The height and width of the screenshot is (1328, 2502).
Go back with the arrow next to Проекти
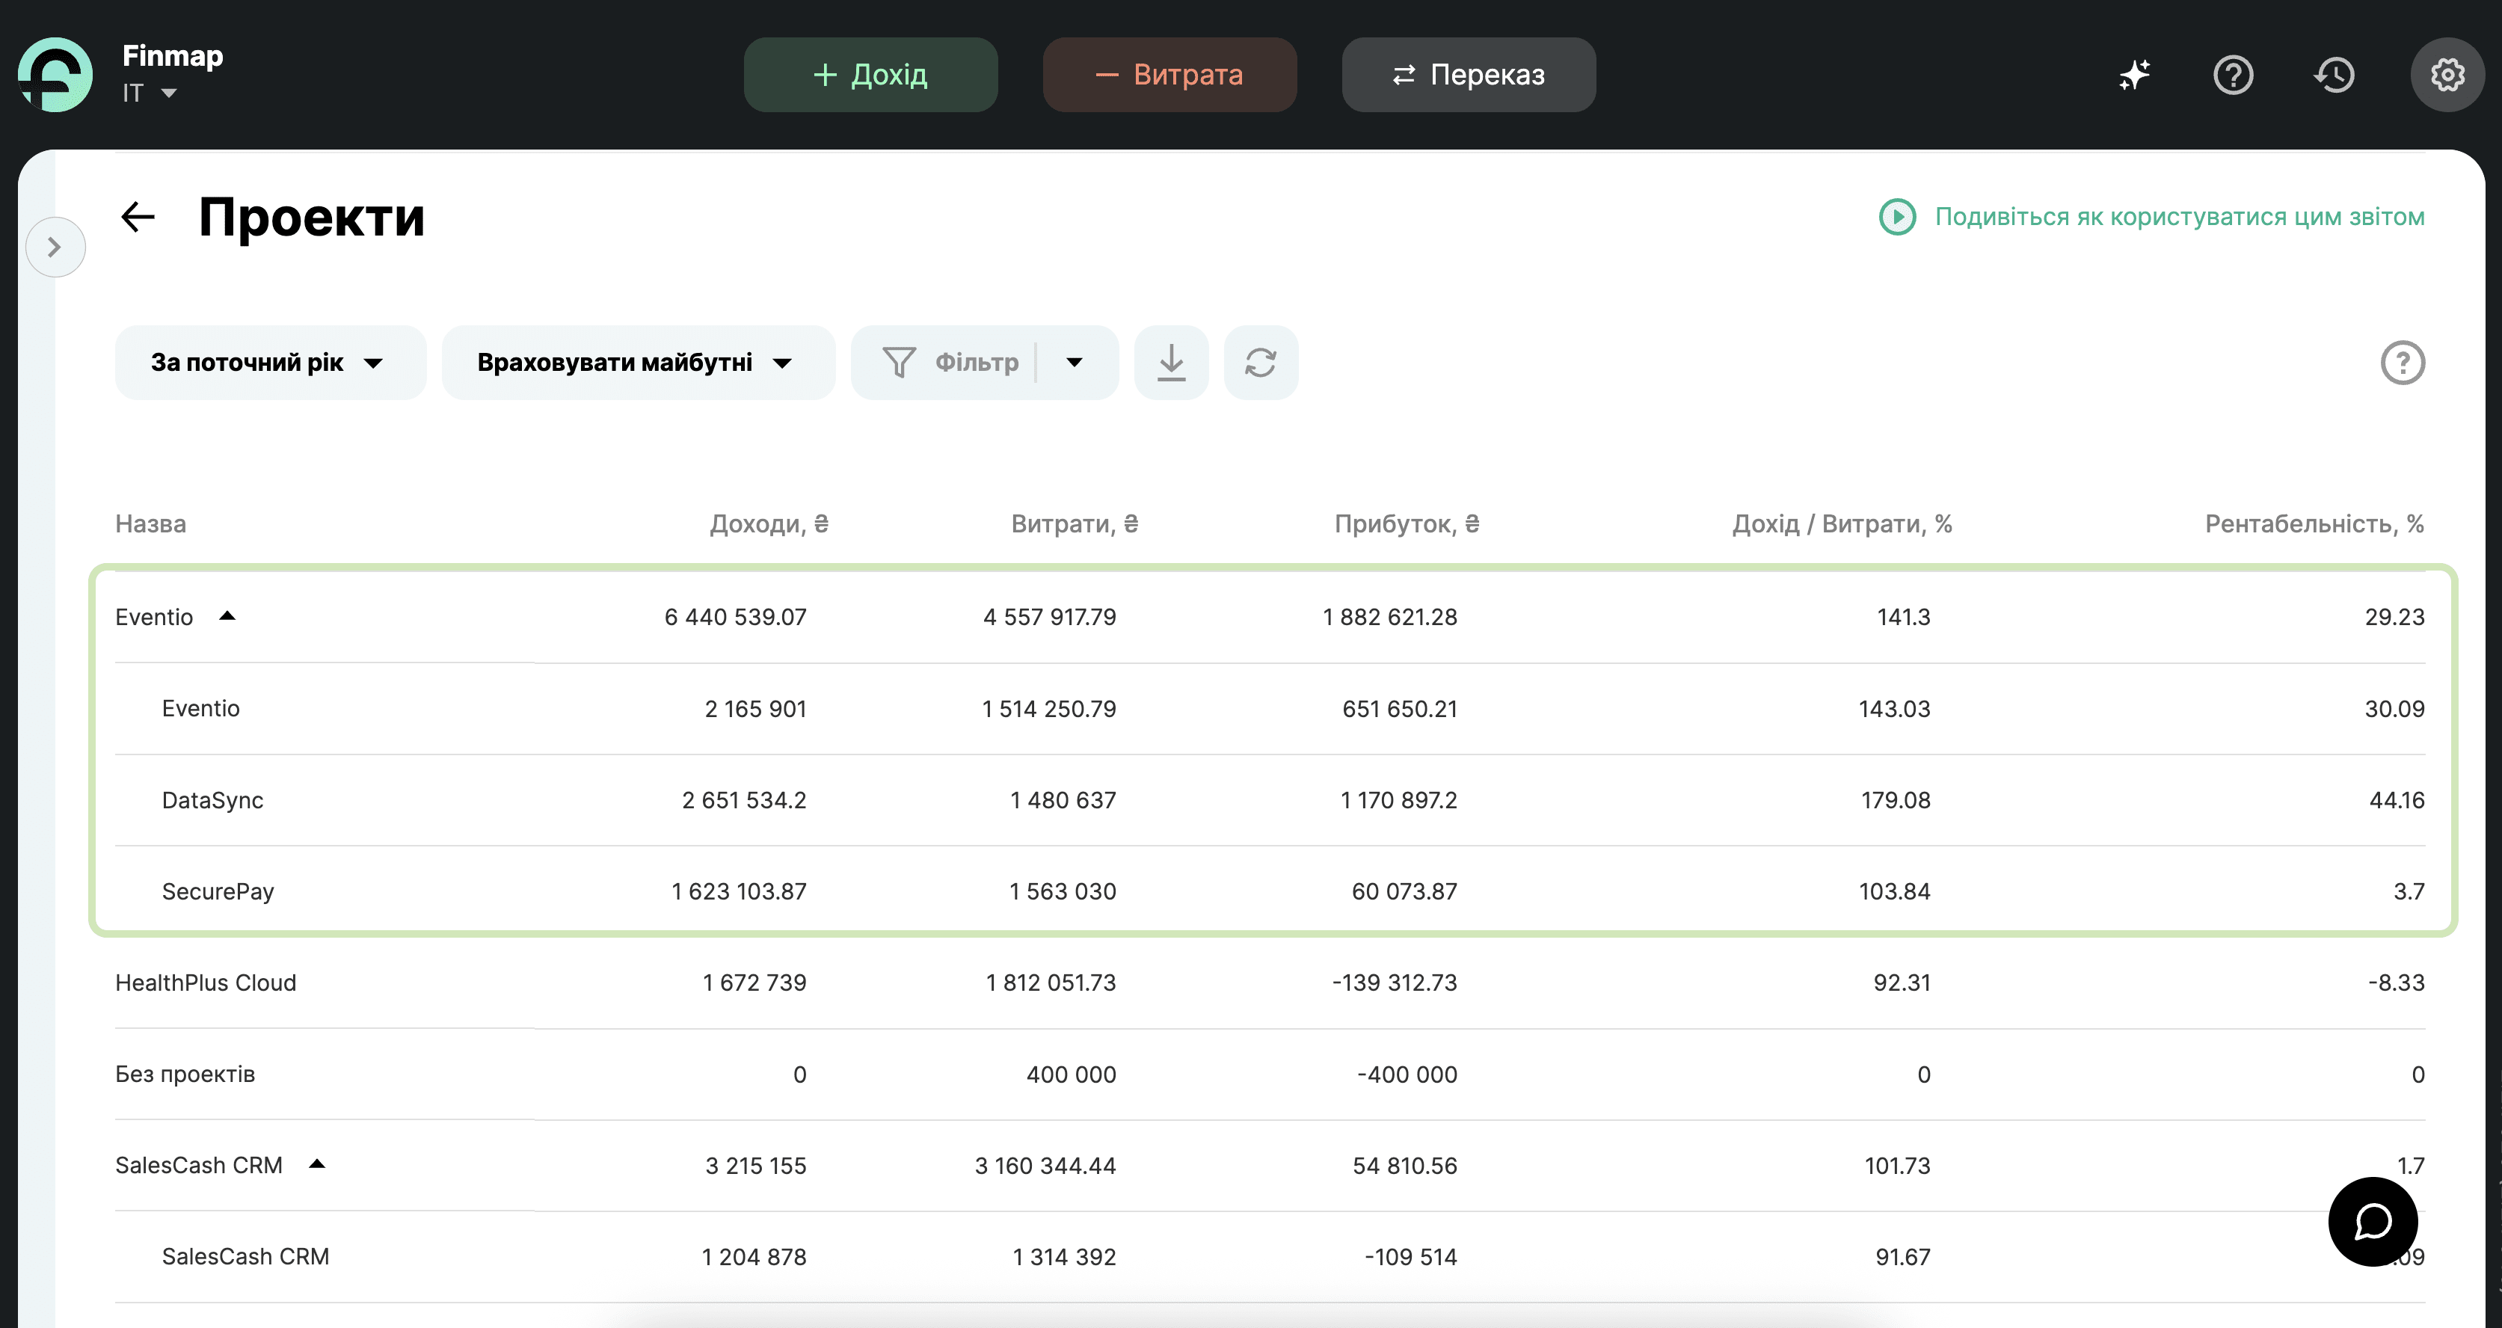tap(138, 217)
